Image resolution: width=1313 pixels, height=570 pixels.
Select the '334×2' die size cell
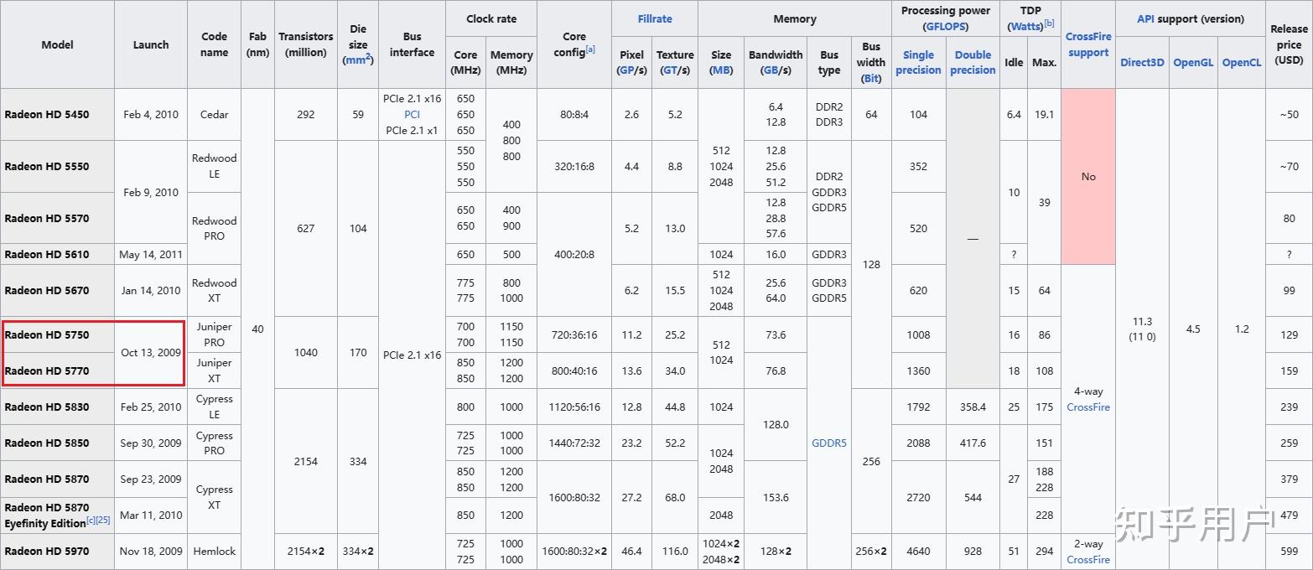click(x=358, y=552)
